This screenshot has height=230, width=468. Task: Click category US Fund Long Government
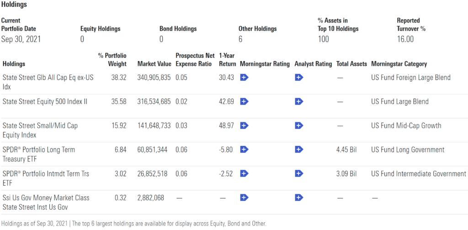coord(408,150)
